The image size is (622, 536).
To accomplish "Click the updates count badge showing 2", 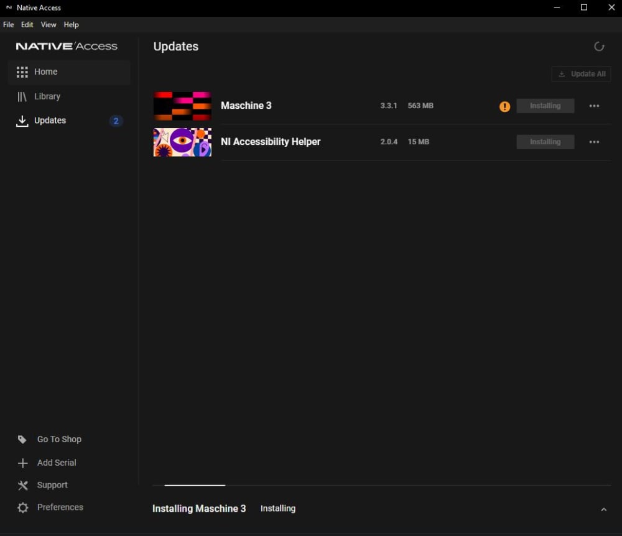I will [x=116, y=121].
